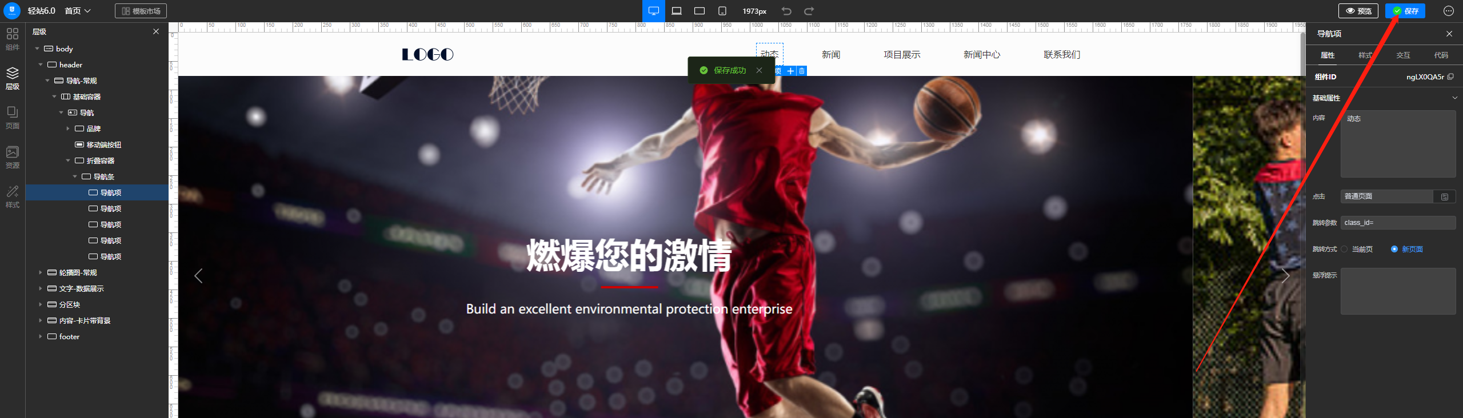Click the 项目展示 nav menu item
Viewport: 1463px width, 418px height.
(x=902, y=54)
